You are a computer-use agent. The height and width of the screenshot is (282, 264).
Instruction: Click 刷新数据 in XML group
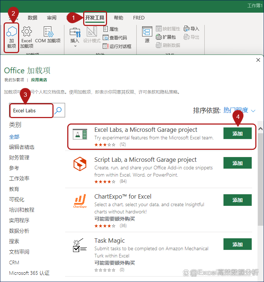pyautogui.click(x=168, y=45)
